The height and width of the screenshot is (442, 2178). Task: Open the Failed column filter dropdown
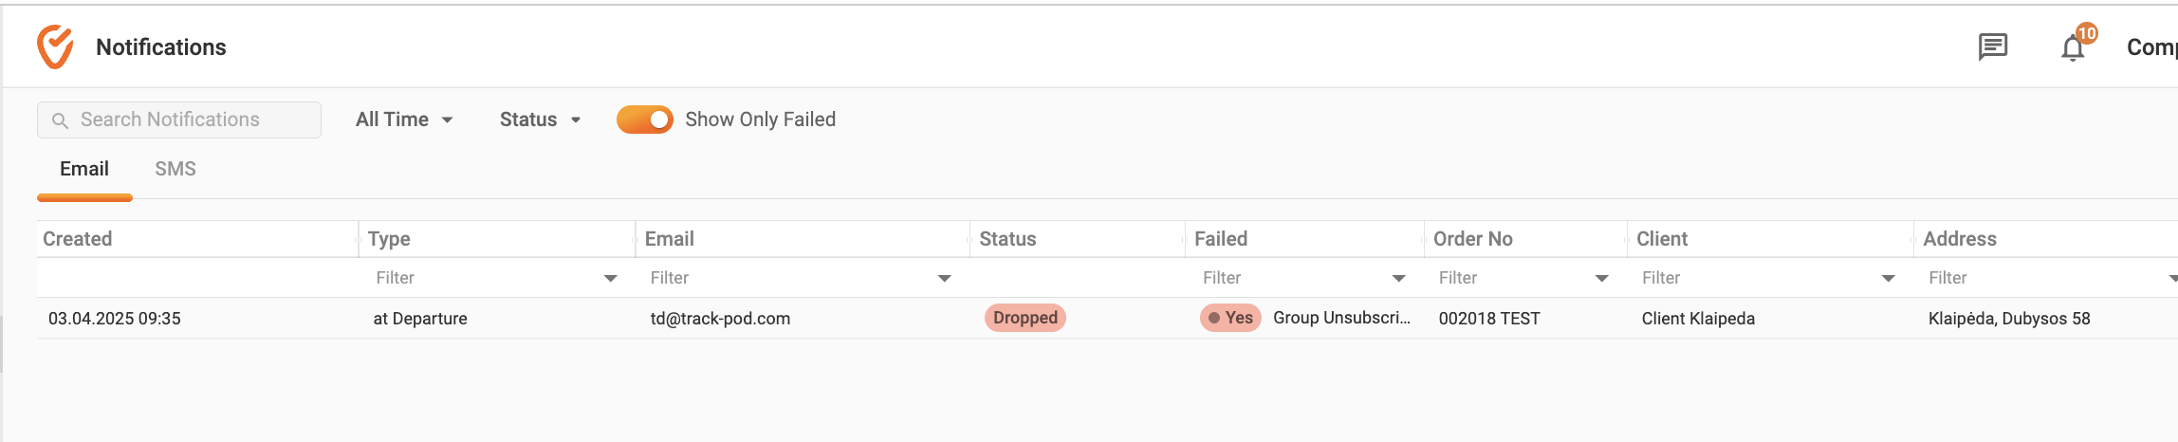click(x=1398, y=278)
